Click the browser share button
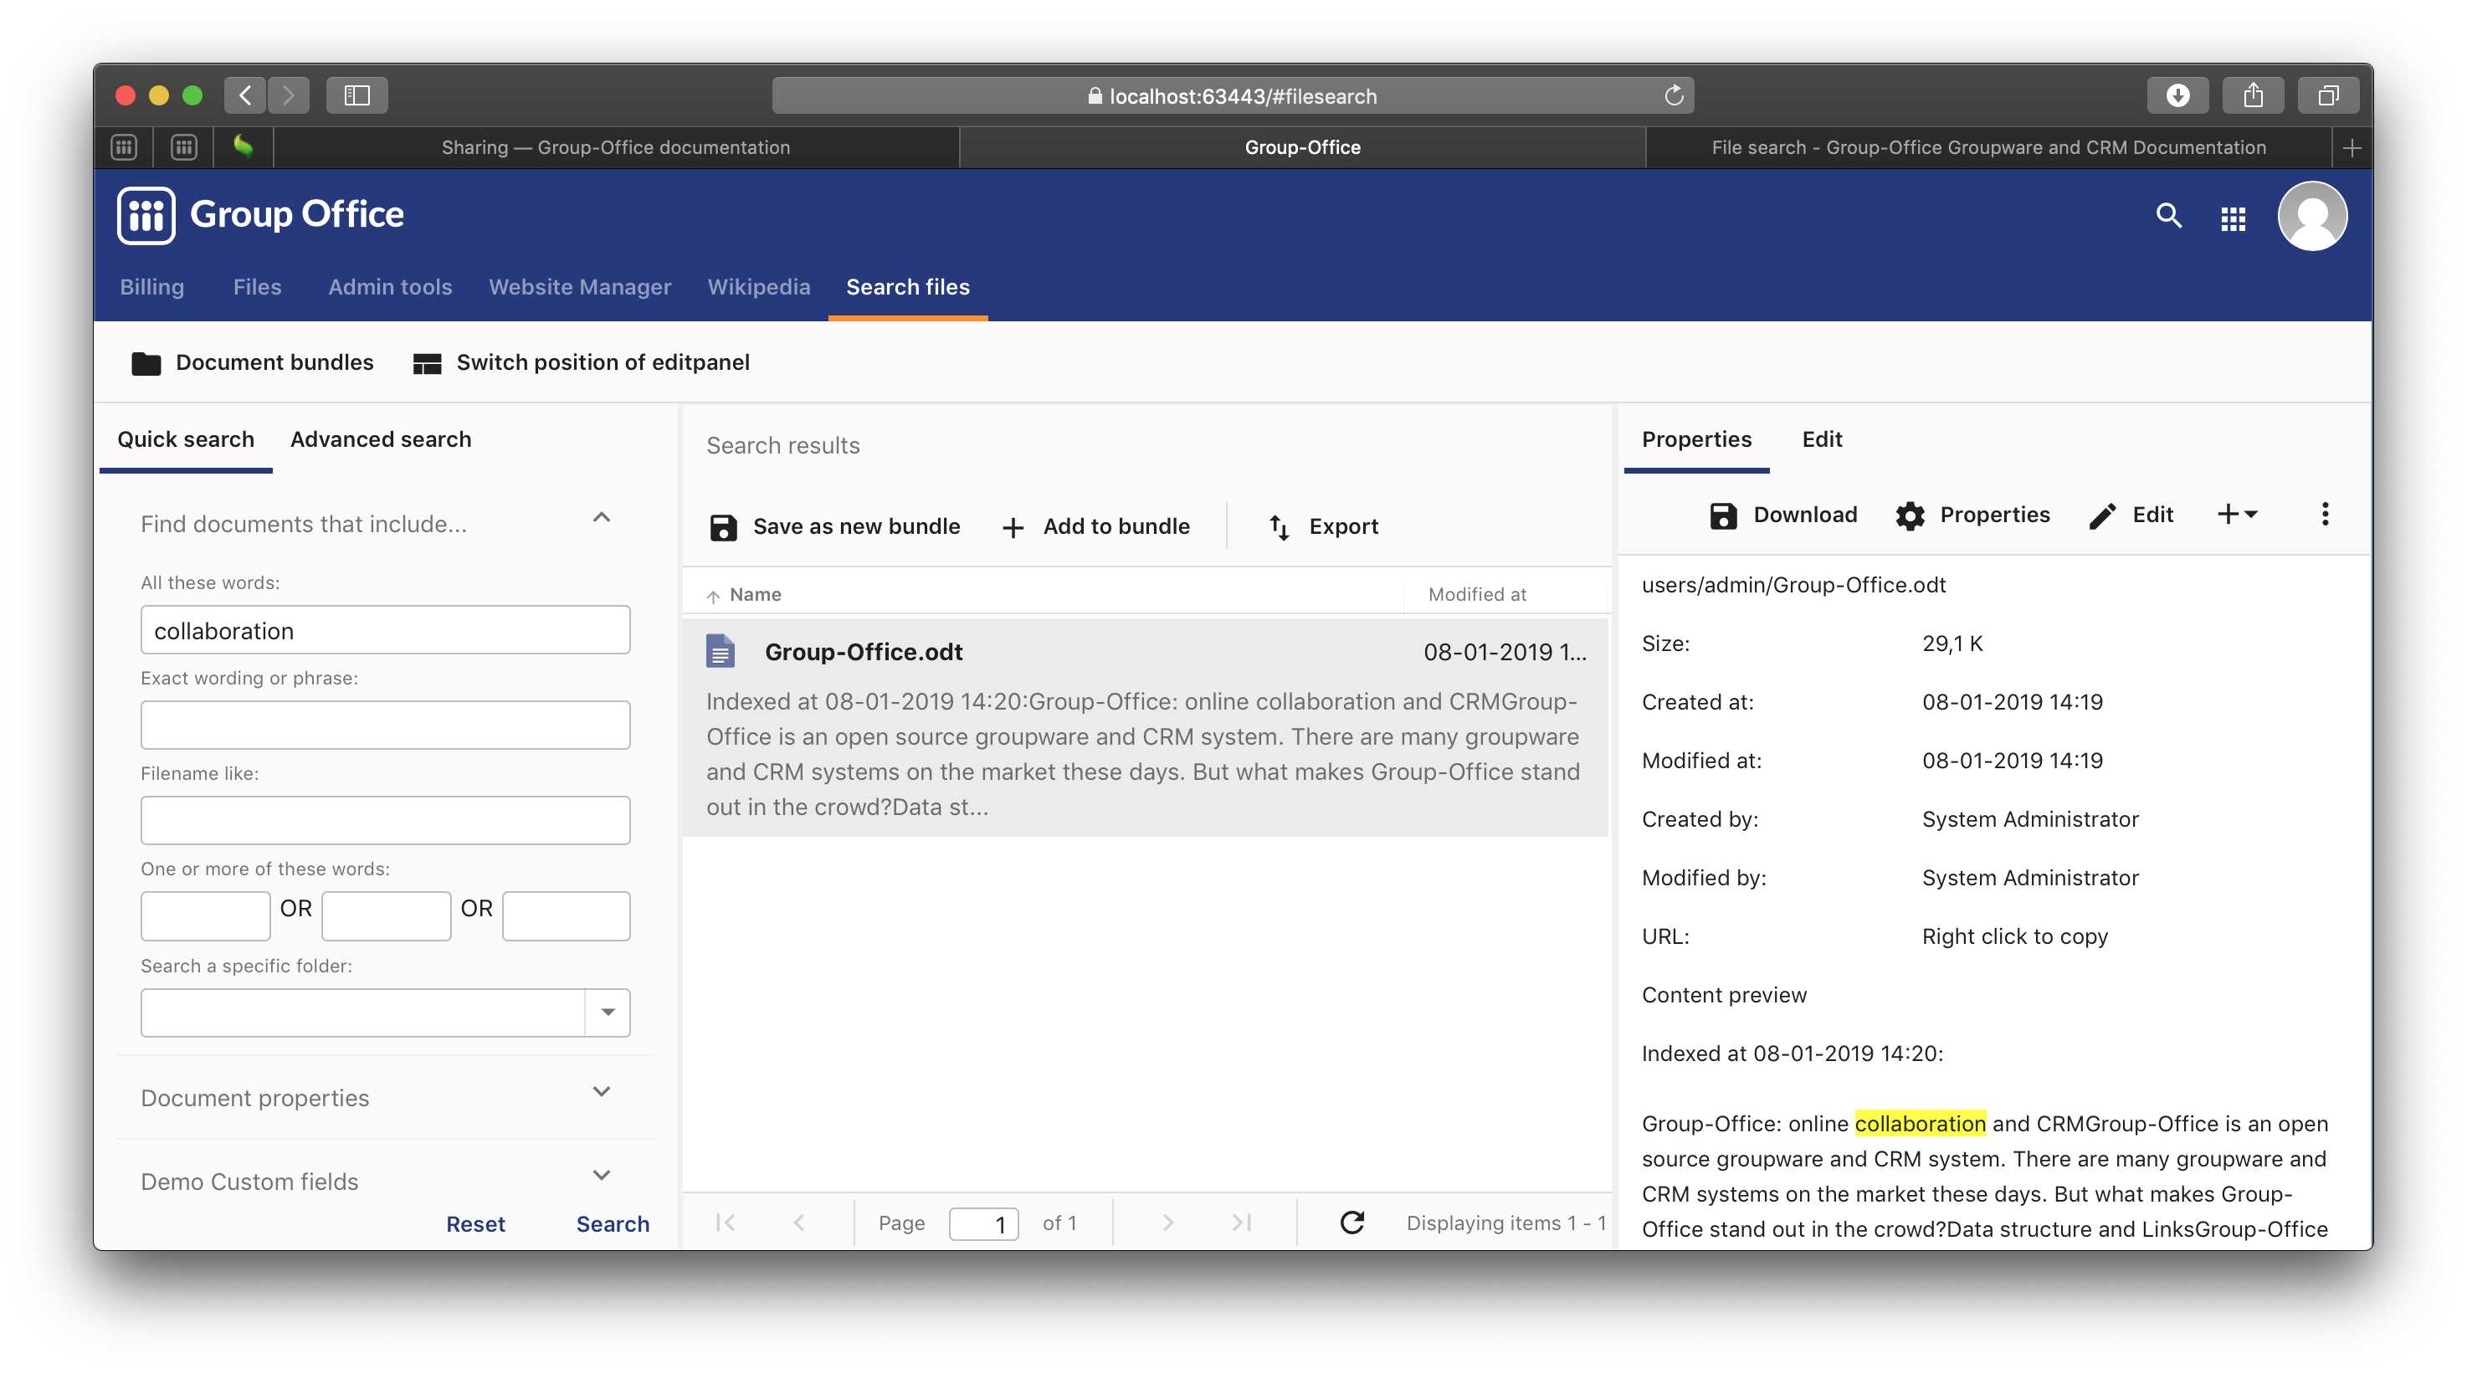The height and width of the screenshot is (1374, 2467). tap(2253, 95)
